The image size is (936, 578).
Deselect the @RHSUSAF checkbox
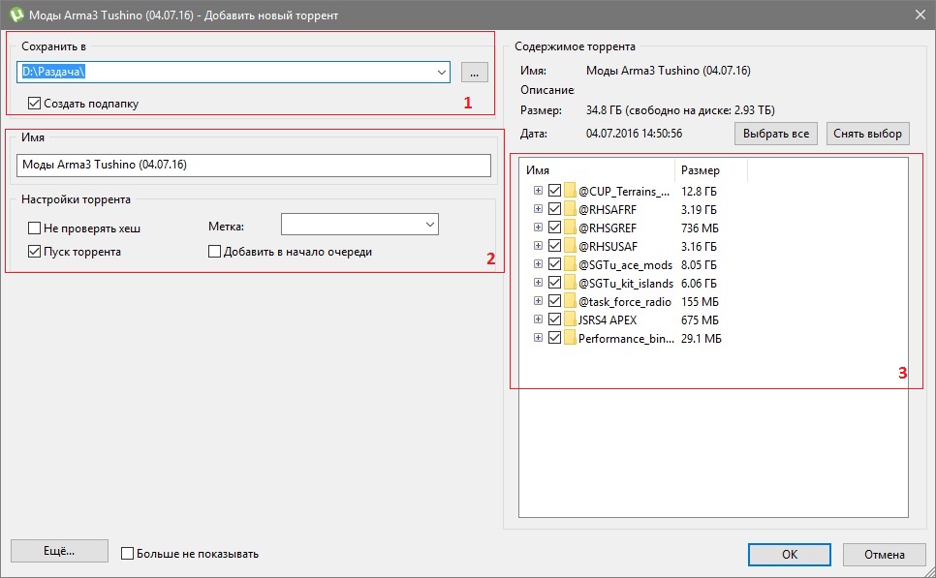554,246
